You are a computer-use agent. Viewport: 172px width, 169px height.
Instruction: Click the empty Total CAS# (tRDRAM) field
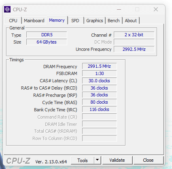pyautogui.click(x=100, y=131)
